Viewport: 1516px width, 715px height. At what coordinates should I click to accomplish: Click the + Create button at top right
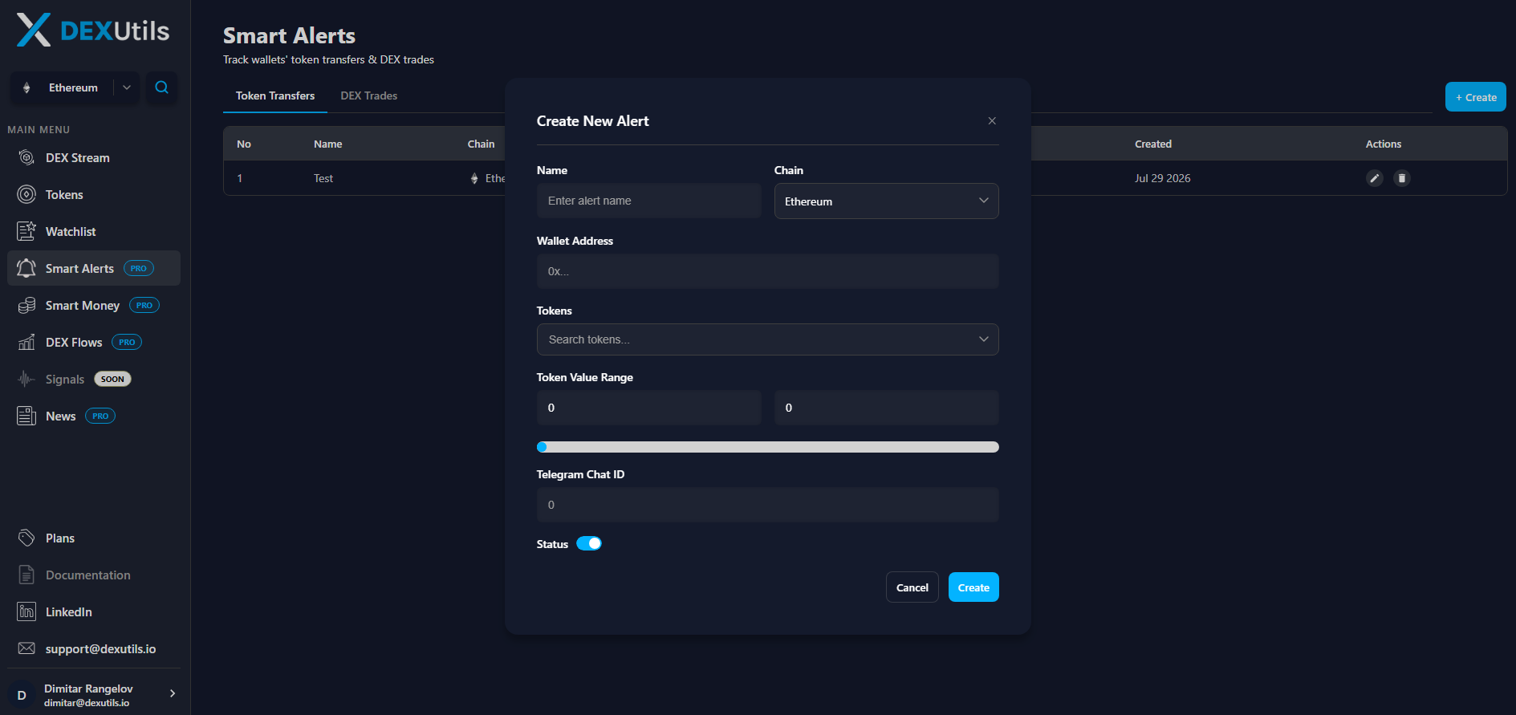tap(1476, 97)
